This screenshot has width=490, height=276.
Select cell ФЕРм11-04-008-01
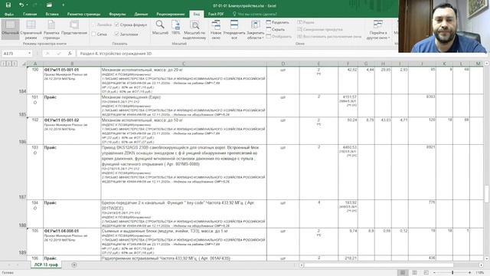[x=72, y=242]
